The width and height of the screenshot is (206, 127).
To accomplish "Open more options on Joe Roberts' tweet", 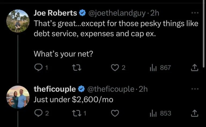I will pyautogui.click(x=194, y=13).
